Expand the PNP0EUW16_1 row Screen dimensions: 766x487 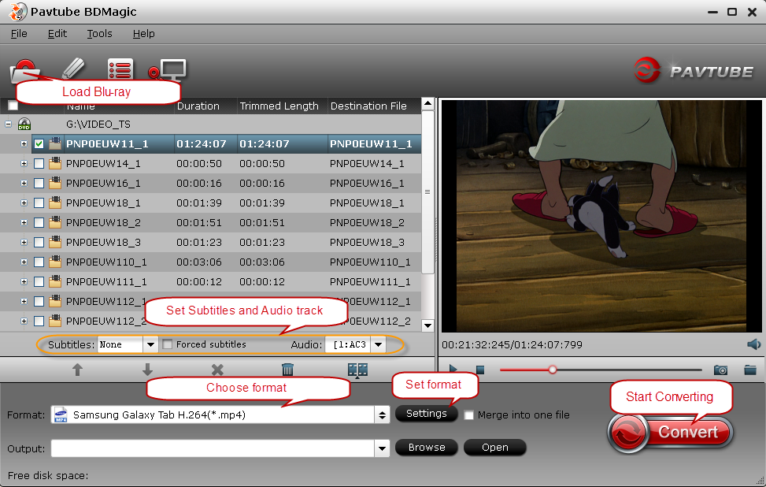click(x=24, y=184)
